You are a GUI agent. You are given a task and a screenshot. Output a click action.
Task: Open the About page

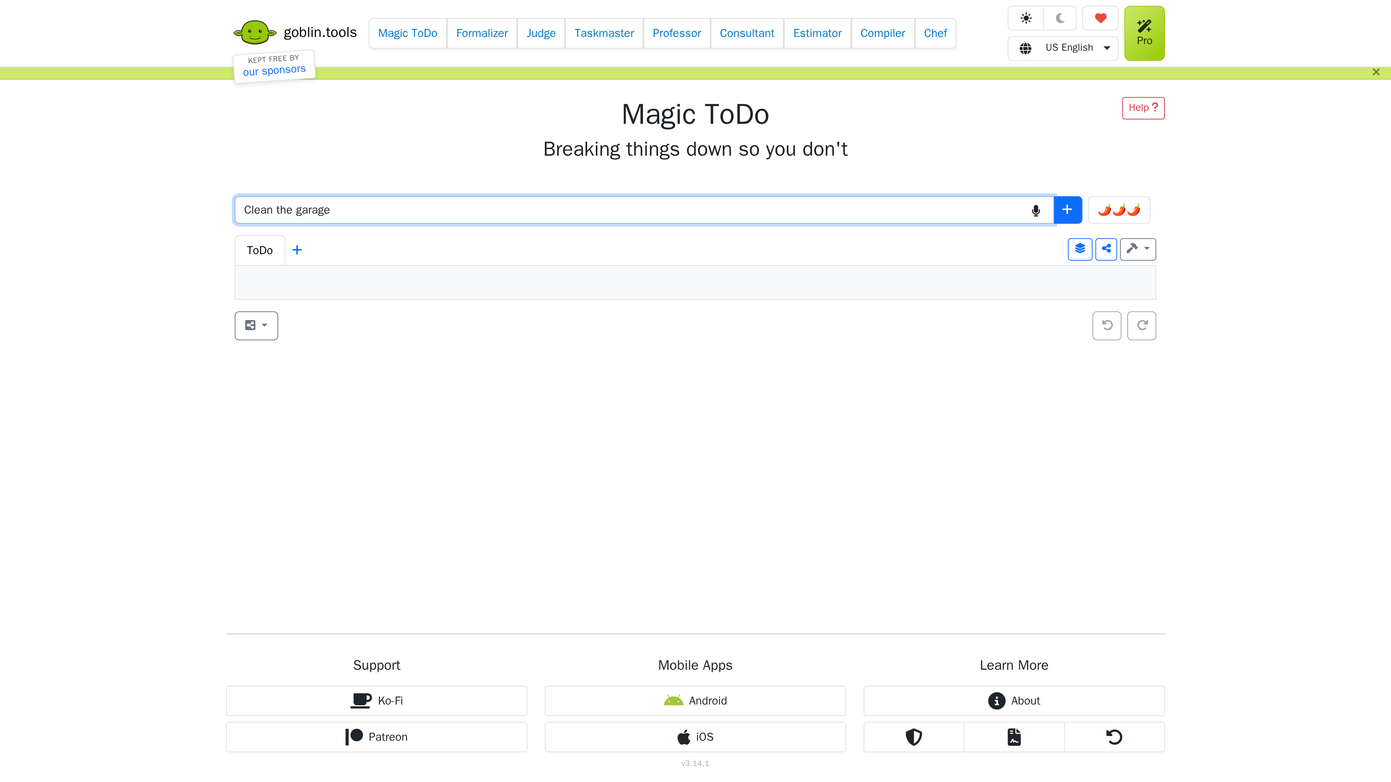pyautogui.click(x=1014, y=701)
